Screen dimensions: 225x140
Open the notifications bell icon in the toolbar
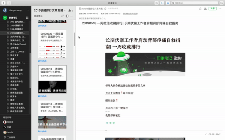pyautogui.click(x=168, y=3)
